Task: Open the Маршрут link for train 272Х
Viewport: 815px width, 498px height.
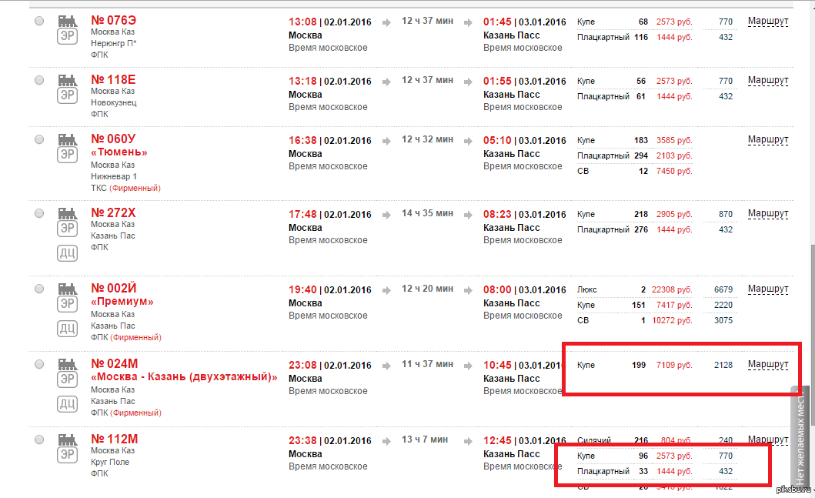Action: (767, 213)
